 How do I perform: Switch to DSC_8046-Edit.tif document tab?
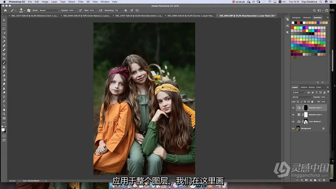(x=87, y=16)
